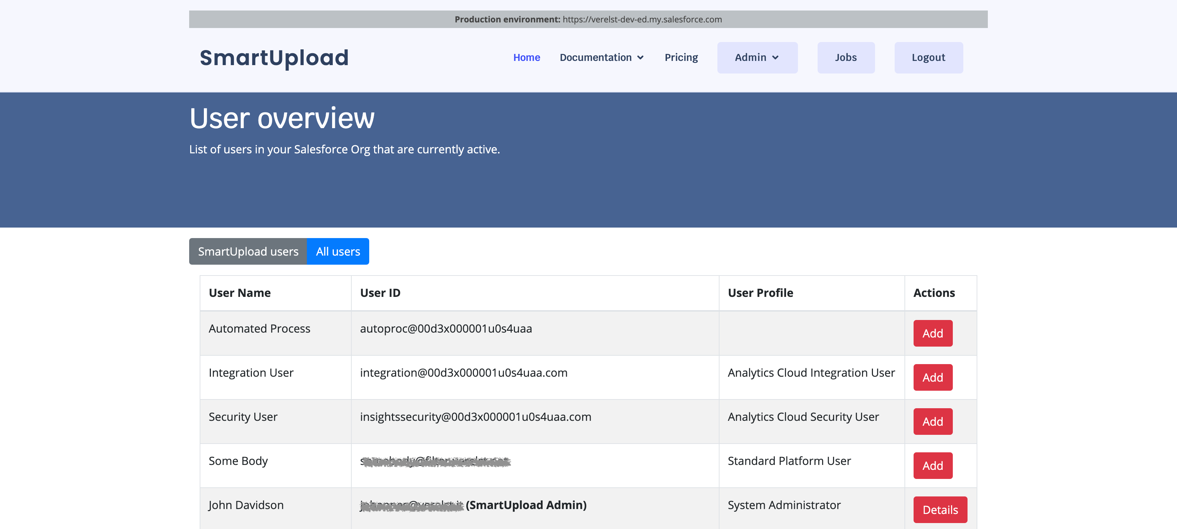Image resolution: width=1177 pixels, height=529 pixels.
Task: Click the Documentation chevron arrow
Action: coord(640,57)
